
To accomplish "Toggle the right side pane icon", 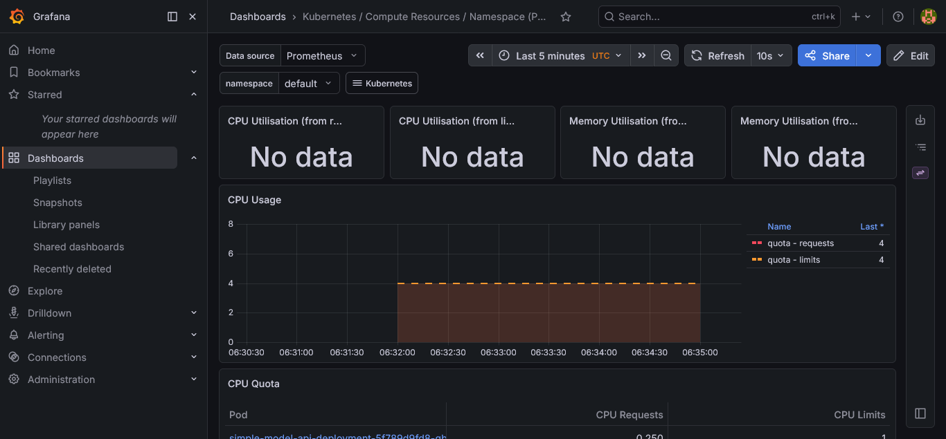I will click(x=920, y=413).
